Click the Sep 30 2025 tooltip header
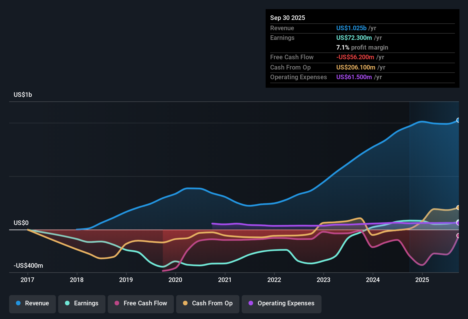Screen dimensions: 468x319 288,18
